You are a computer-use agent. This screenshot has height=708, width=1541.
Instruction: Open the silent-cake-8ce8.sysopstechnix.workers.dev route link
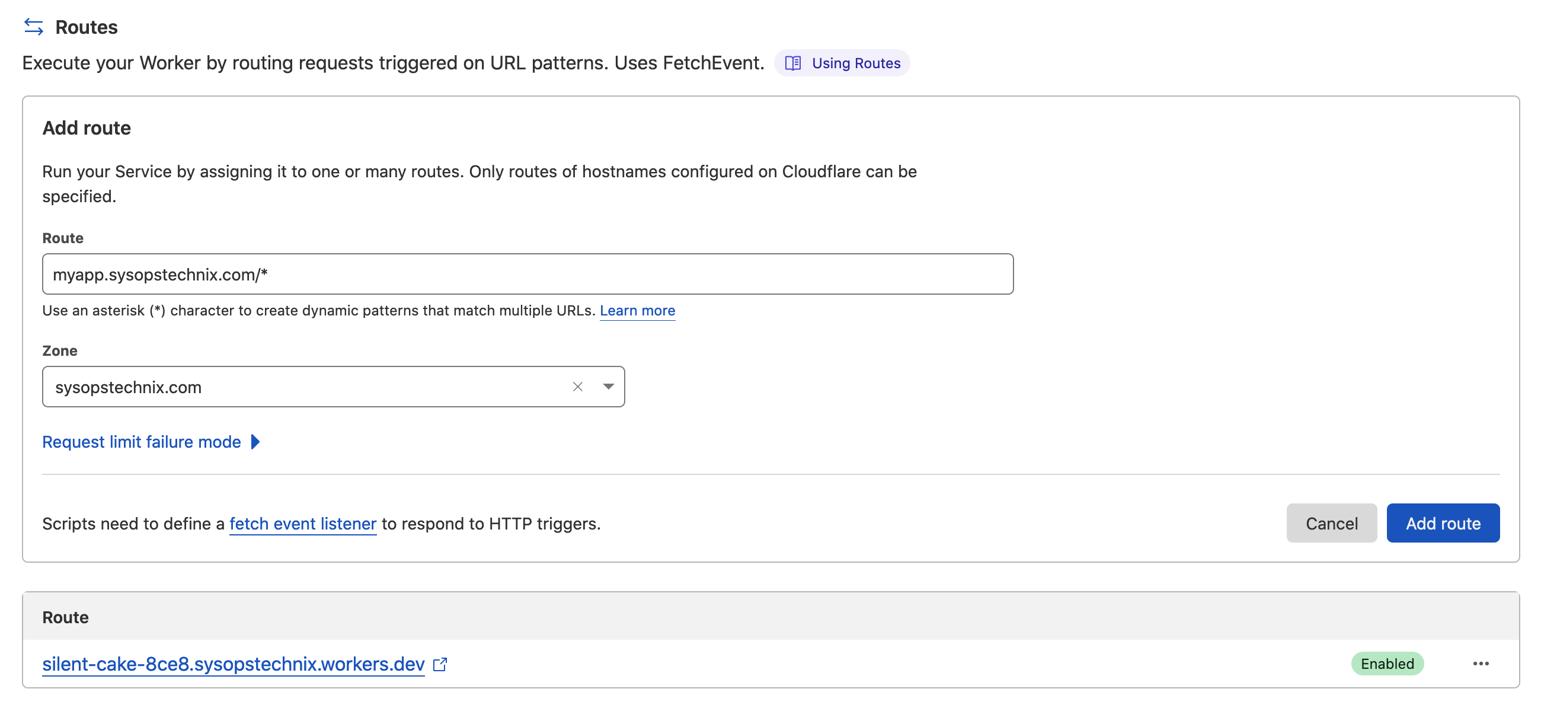click(234, 664)
